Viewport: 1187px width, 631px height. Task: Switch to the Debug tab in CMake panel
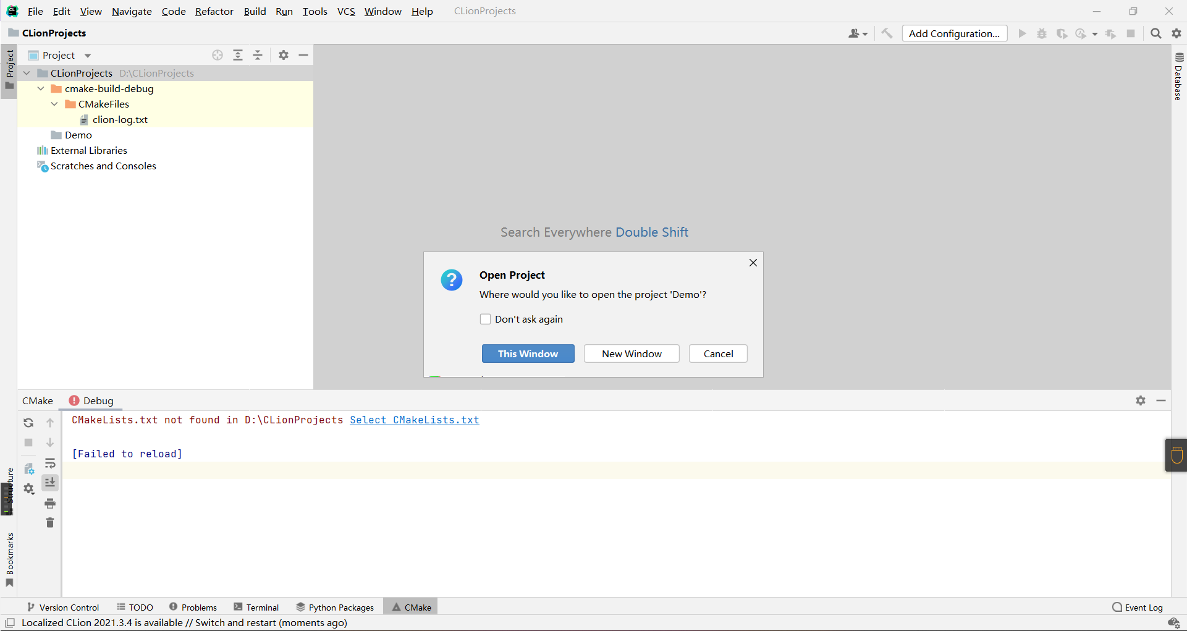(x=91, y=400)
